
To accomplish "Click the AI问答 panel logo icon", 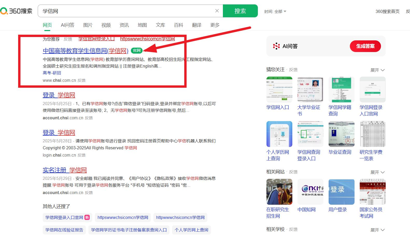I will coord(276,46).
